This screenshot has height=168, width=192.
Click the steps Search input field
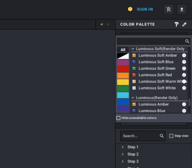tap(140, 136)
